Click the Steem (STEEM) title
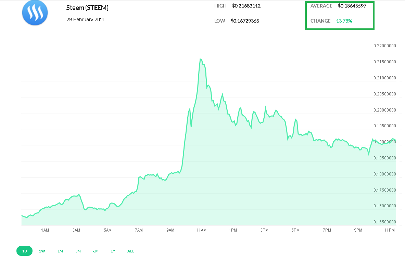The width and height of the screenshot is (405, 261). click(87, 7)
